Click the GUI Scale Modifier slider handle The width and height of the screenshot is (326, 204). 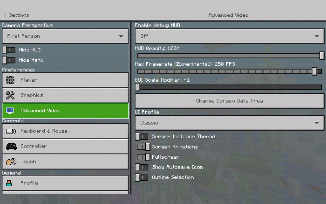pyautogui.click(x=137, y=87)
